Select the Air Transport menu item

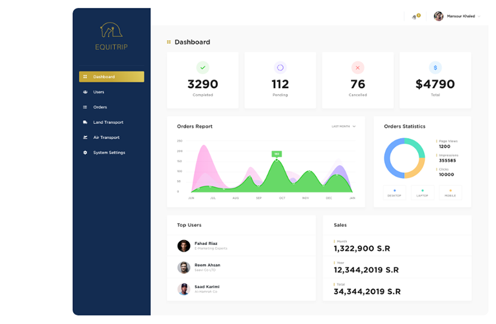[106, 137]
